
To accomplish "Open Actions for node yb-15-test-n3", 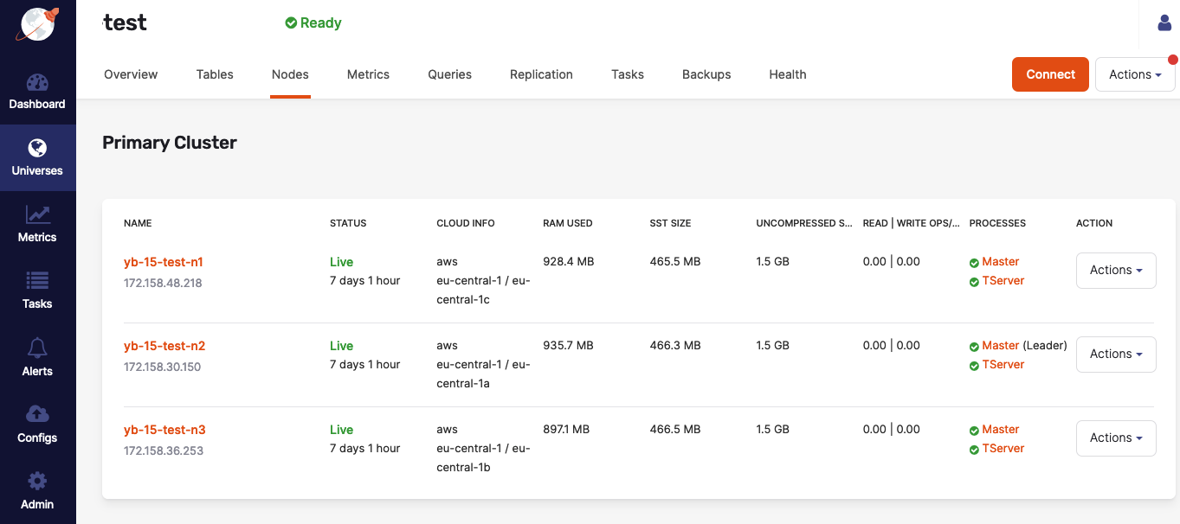I will (1116, 438).
